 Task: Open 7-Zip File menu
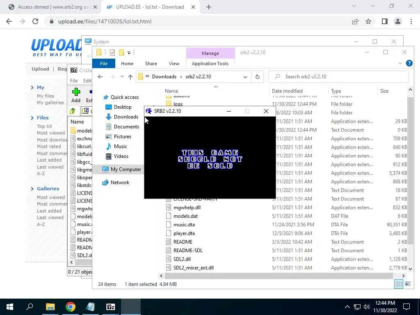pyautogui.click(x=74, y=81)
